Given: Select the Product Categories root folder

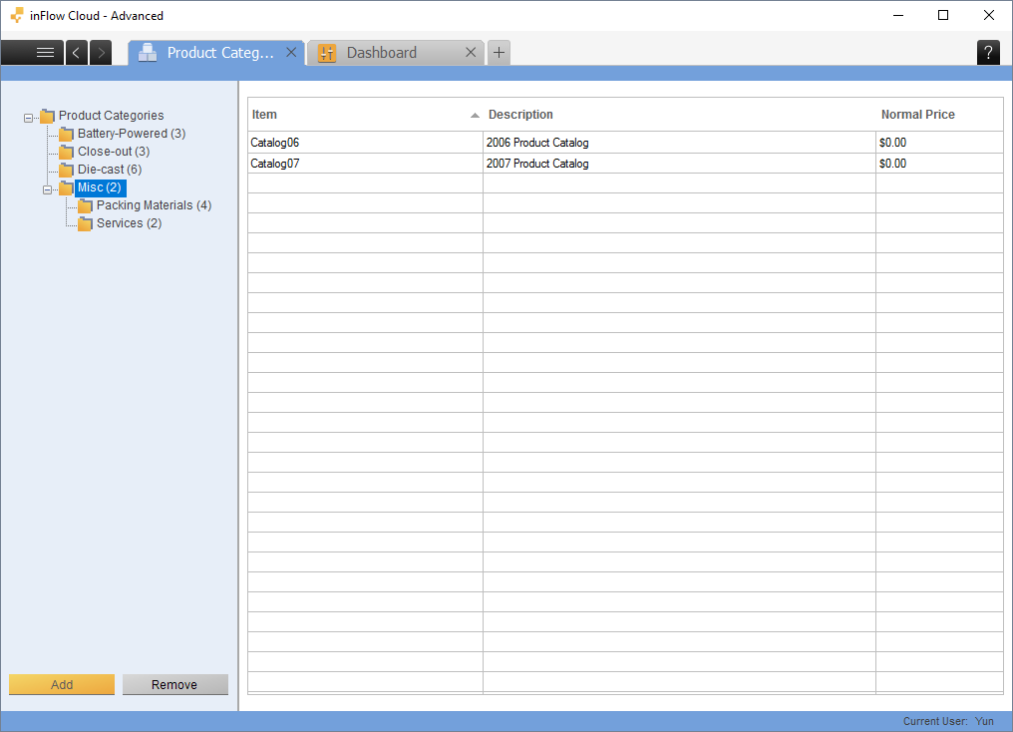Looking at the screenshot, I should [111, 115].
